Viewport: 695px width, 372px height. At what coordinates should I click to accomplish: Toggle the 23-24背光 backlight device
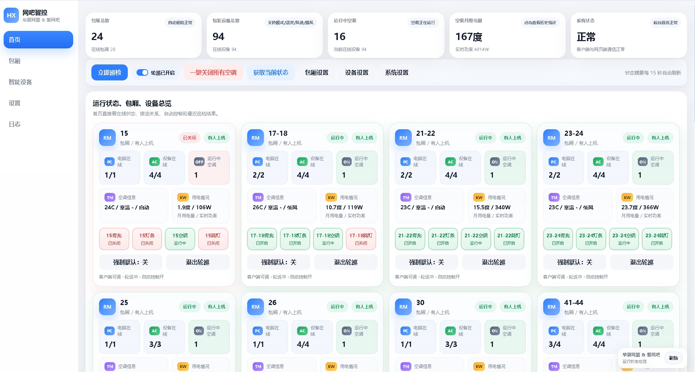coord(558,239)
